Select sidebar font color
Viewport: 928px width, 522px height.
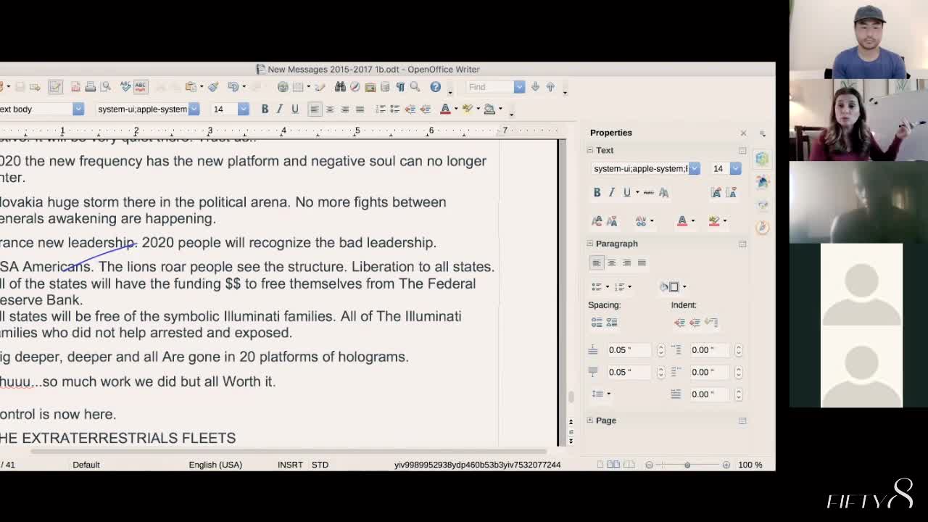point(682,220)
